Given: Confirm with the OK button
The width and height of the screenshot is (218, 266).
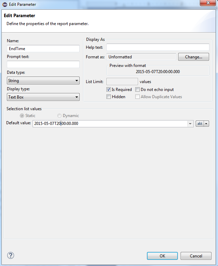Looking at the screenshot, I should coord(162,256).
